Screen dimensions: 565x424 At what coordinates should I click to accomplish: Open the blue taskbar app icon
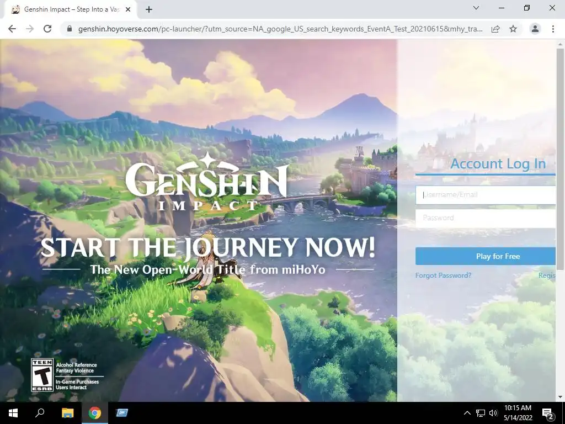(122, 413)
